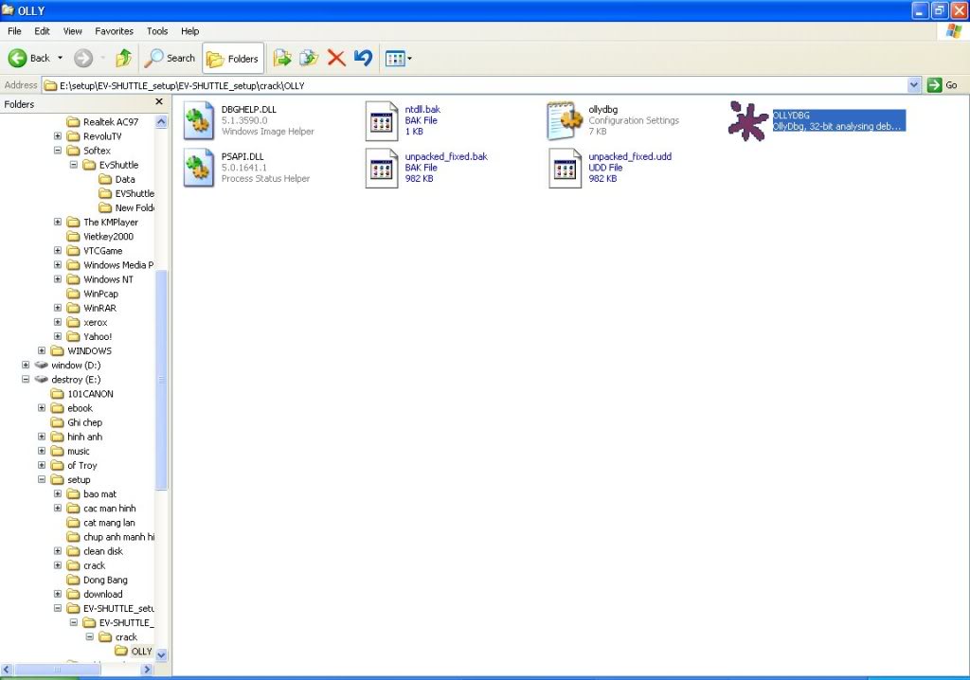Open the View menu
Screen dimensions: 970x680
tap(72, 31)
